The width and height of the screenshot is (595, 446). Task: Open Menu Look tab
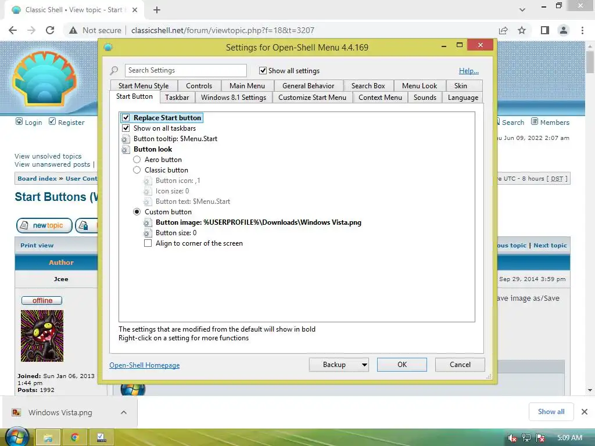(420, 86)
